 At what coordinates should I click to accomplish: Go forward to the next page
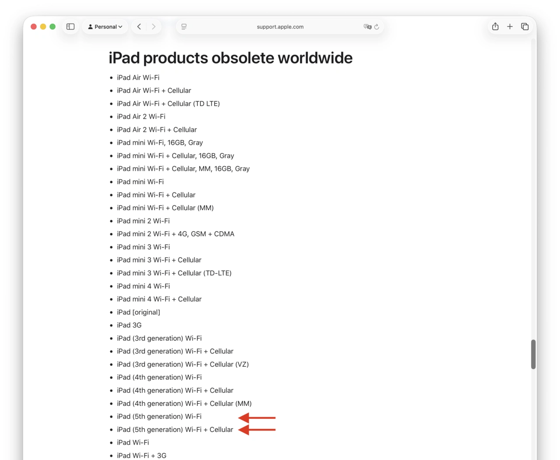(154, 27)
